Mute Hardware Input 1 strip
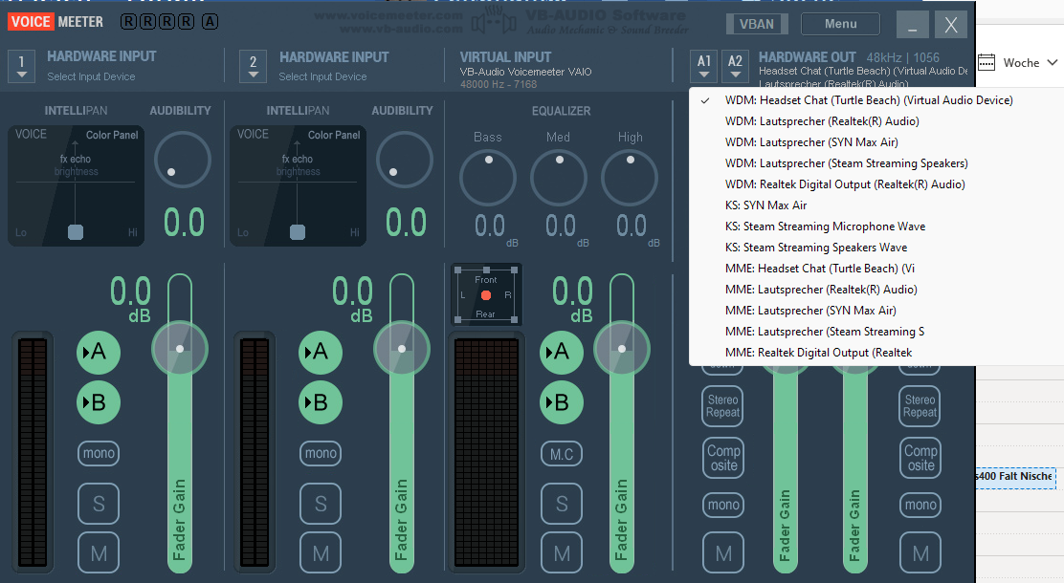1064x583 pixels. [100, 553]
